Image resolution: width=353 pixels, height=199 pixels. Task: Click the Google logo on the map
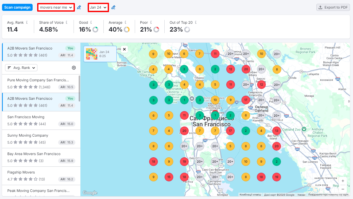[x=90, y=193]
